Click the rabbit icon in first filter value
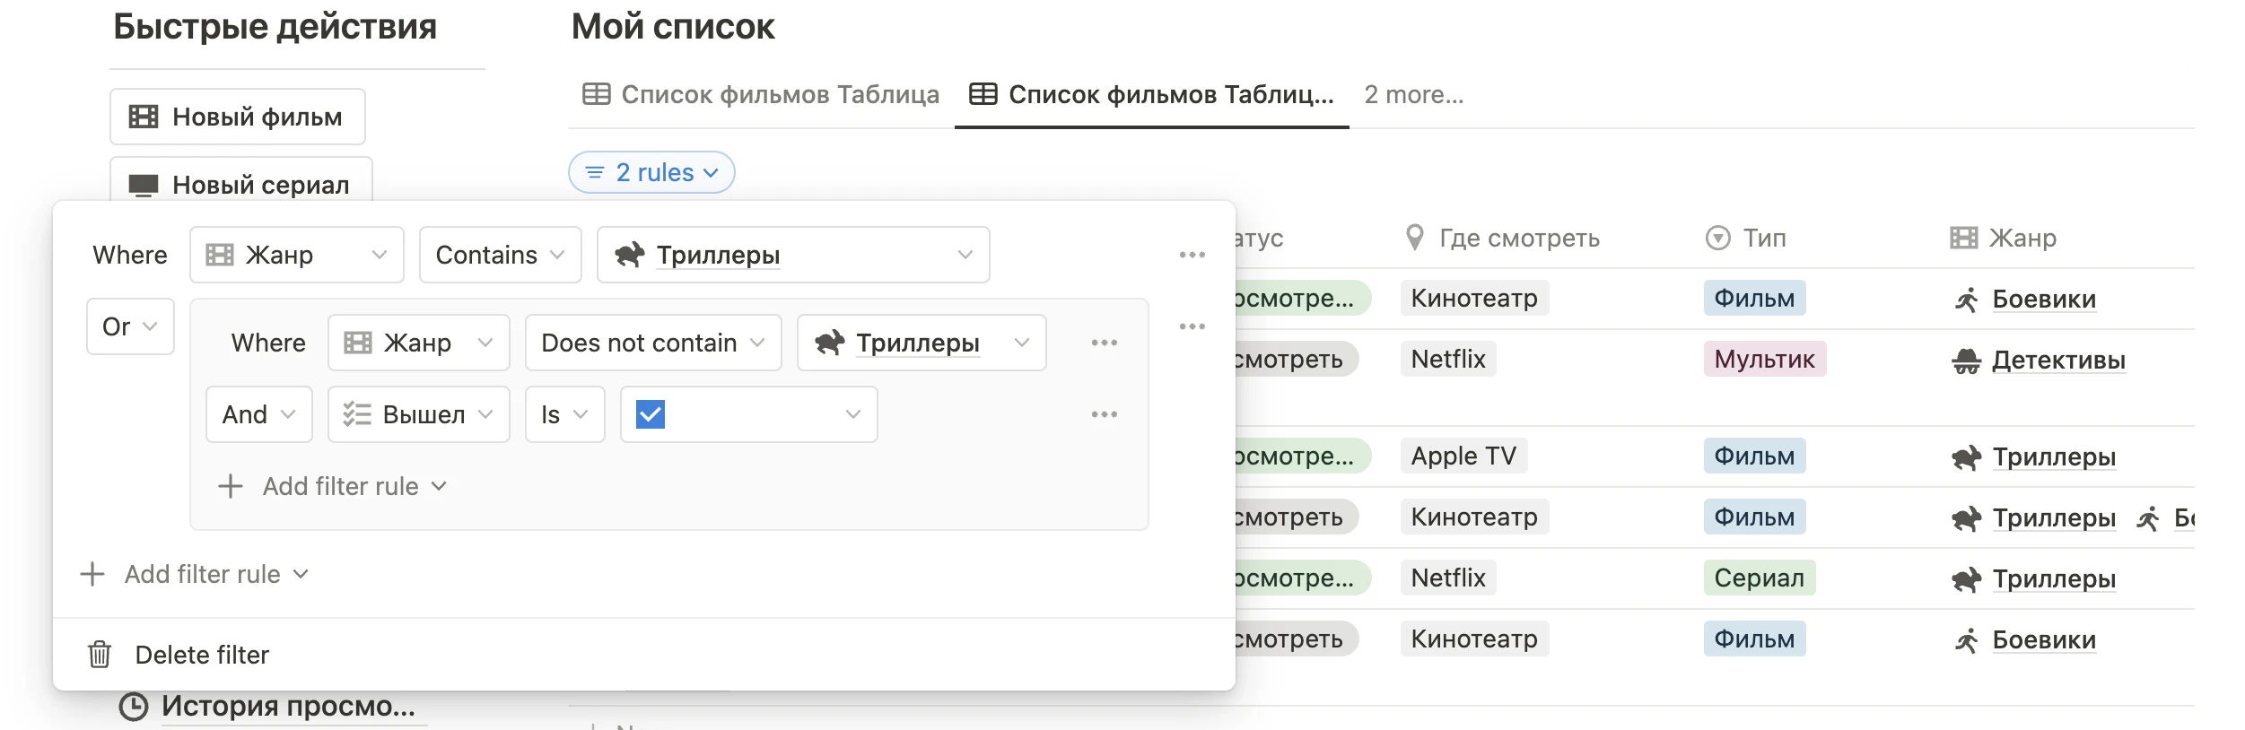 click(x=630, y=255)
